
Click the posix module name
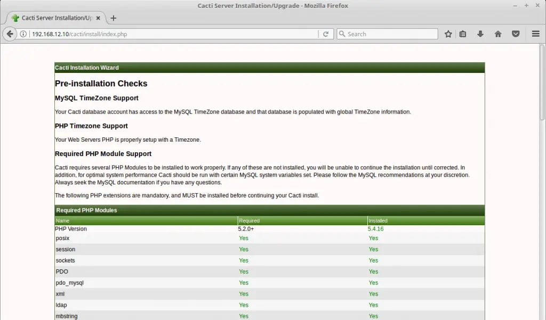point(62,238)
